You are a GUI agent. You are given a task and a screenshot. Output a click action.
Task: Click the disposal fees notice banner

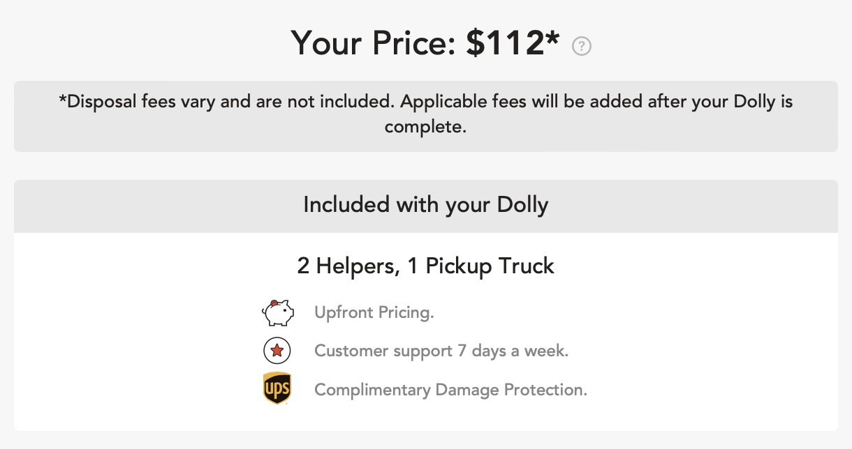tap(426, 116)
